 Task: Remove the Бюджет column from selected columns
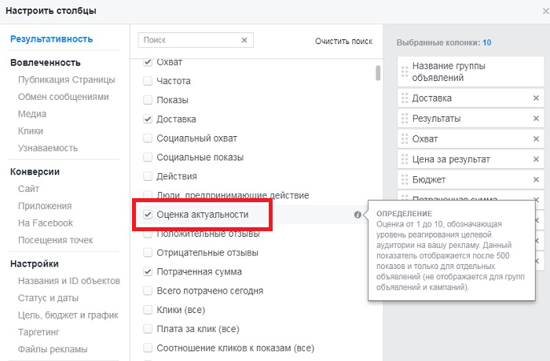pyautogui.click(x=536, y=179)
